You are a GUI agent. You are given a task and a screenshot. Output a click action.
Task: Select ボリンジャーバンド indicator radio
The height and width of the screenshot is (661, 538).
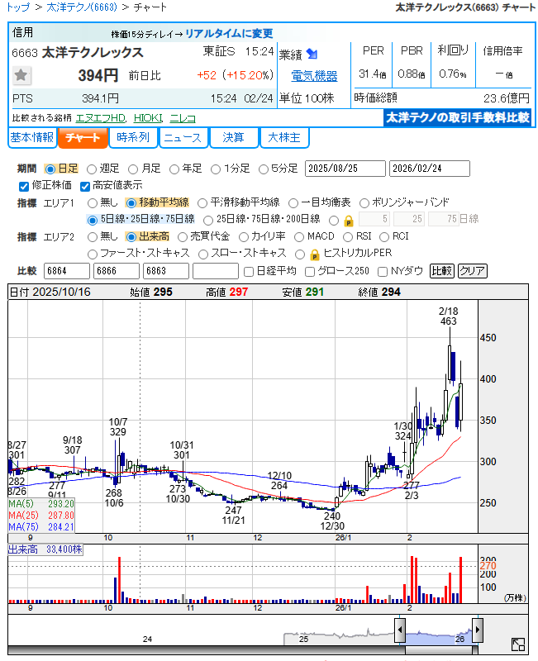(x=364, y=203)
